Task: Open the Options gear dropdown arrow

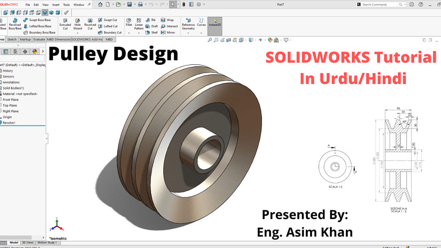Action: (x=204, y=5)
